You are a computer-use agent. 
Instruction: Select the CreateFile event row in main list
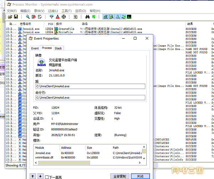[x=109, y=29]
